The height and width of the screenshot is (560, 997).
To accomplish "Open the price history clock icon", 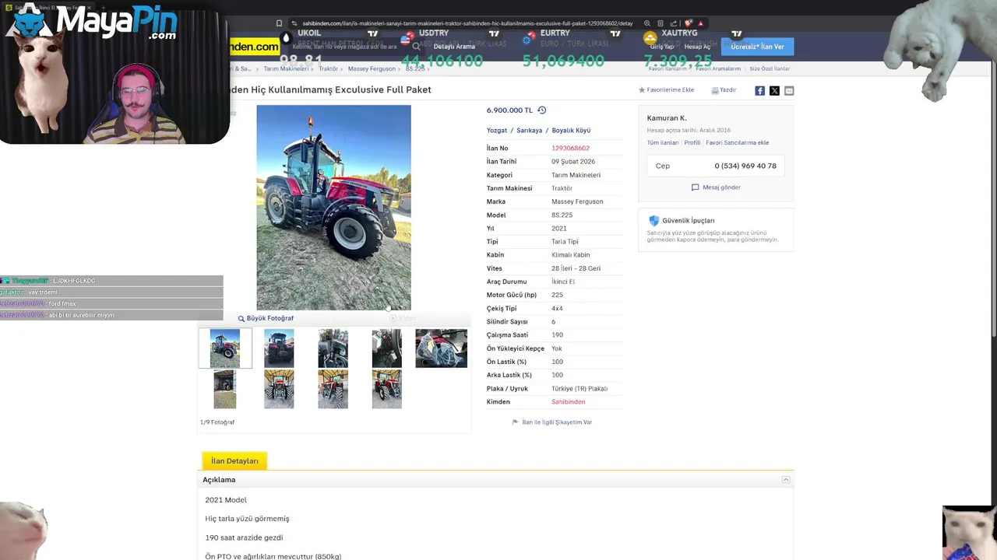I will [x=542, y=110].
